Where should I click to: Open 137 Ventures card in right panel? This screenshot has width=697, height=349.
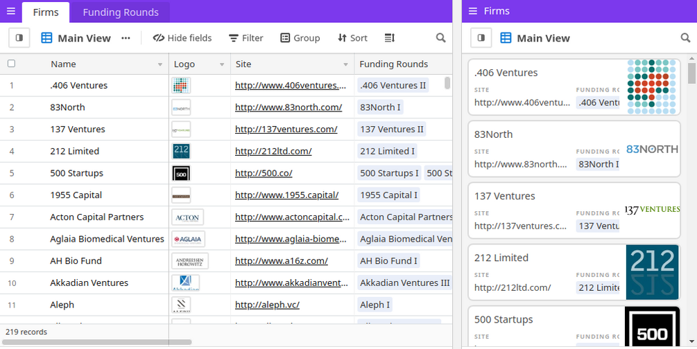574,211
